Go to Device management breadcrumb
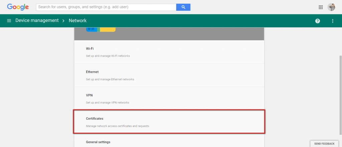Screen dimensions: 342x147 (x=37, y=20)
